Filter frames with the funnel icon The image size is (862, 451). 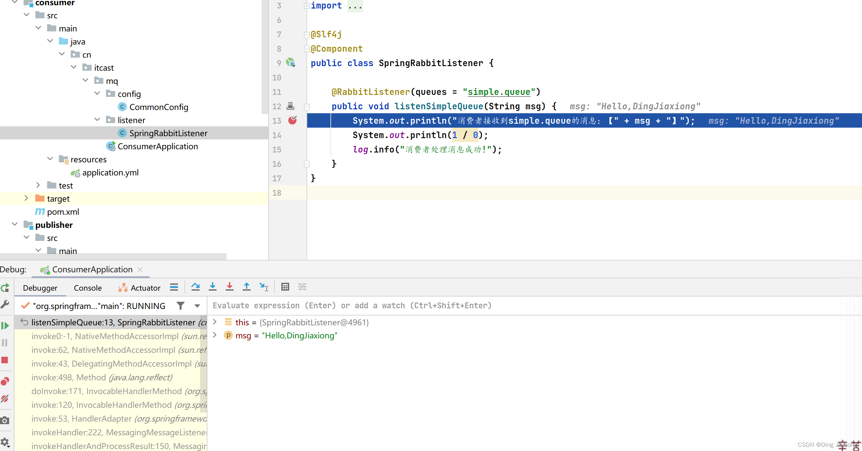pos(181,305)
